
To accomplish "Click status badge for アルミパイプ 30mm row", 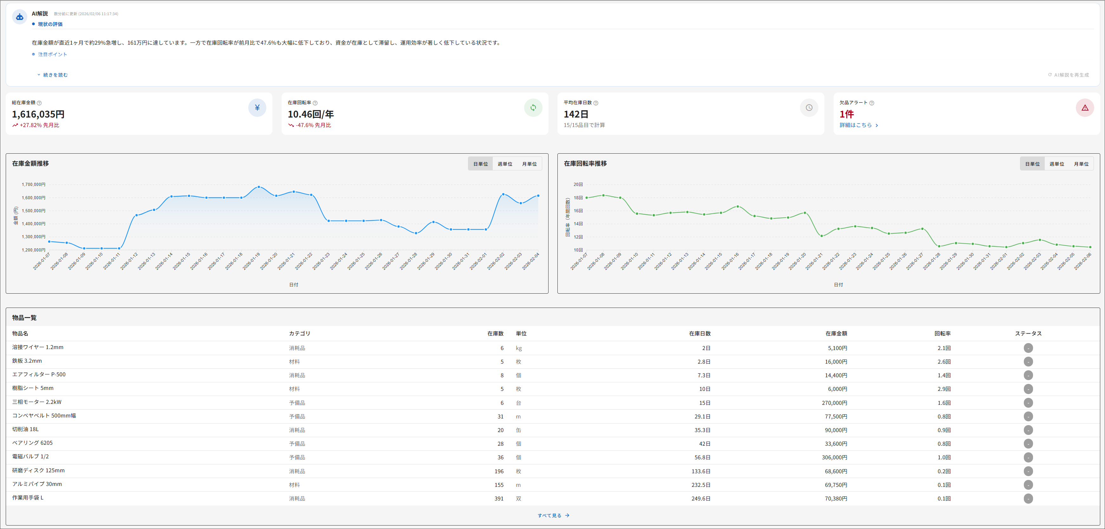I will click(x=1028, y=485).
